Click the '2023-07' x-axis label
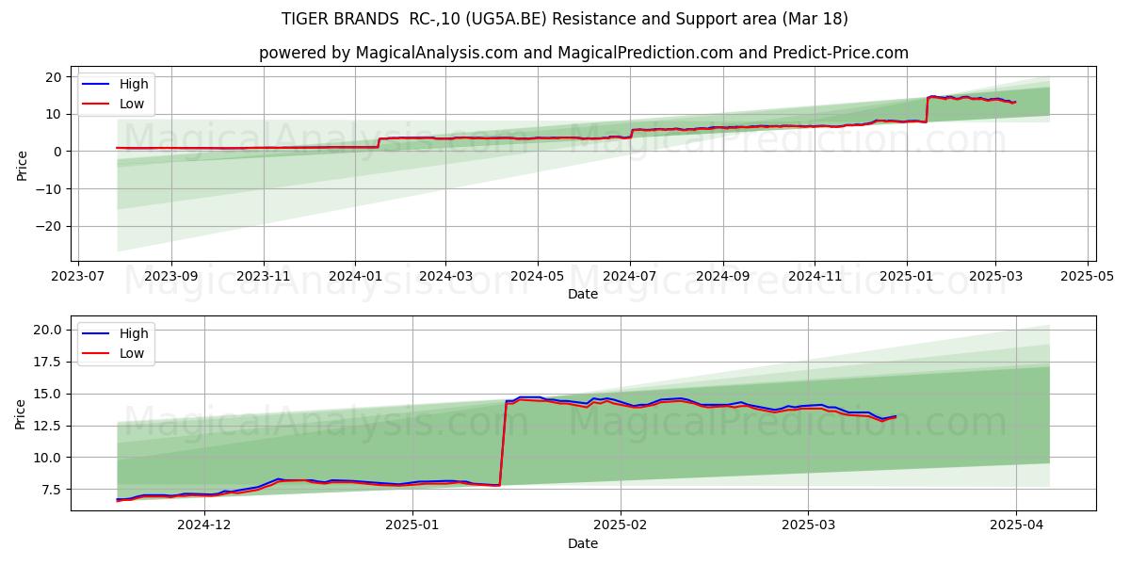Viewport: 1130px width, 565px height. point(78,277)
